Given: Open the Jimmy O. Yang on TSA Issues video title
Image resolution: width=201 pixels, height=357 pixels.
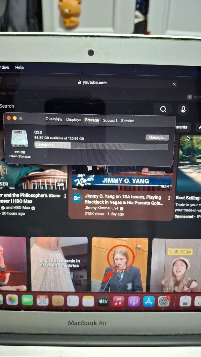Looking at the screenshot, I should (124, 200).
